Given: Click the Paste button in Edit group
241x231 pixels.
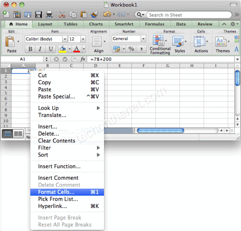Looking at the screenshot, I should pyautogui.click(x=12, y=44).
